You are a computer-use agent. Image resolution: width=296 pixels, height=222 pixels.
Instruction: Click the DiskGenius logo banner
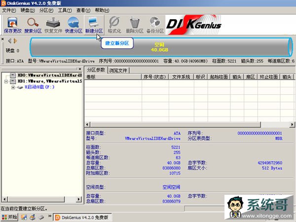coord(194,25)
